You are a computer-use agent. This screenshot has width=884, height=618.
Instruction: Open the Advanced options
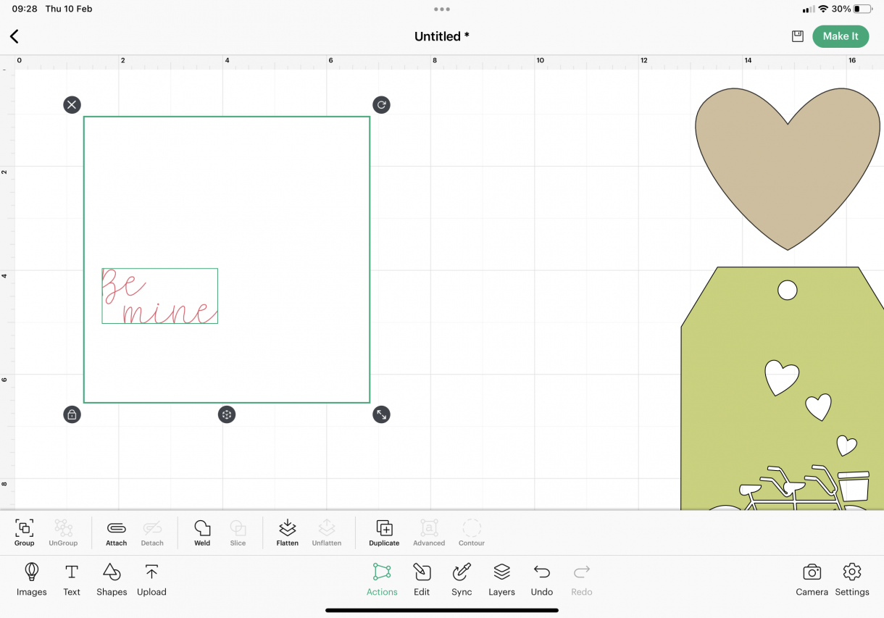[429, 533]
